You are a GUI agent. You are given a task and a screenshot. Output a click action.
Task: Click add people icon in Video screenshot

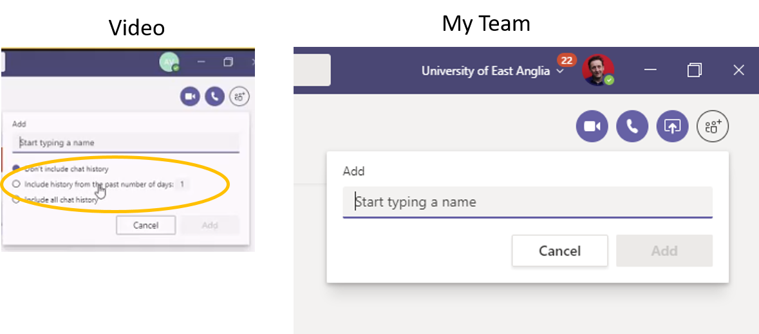pos(239,97)
